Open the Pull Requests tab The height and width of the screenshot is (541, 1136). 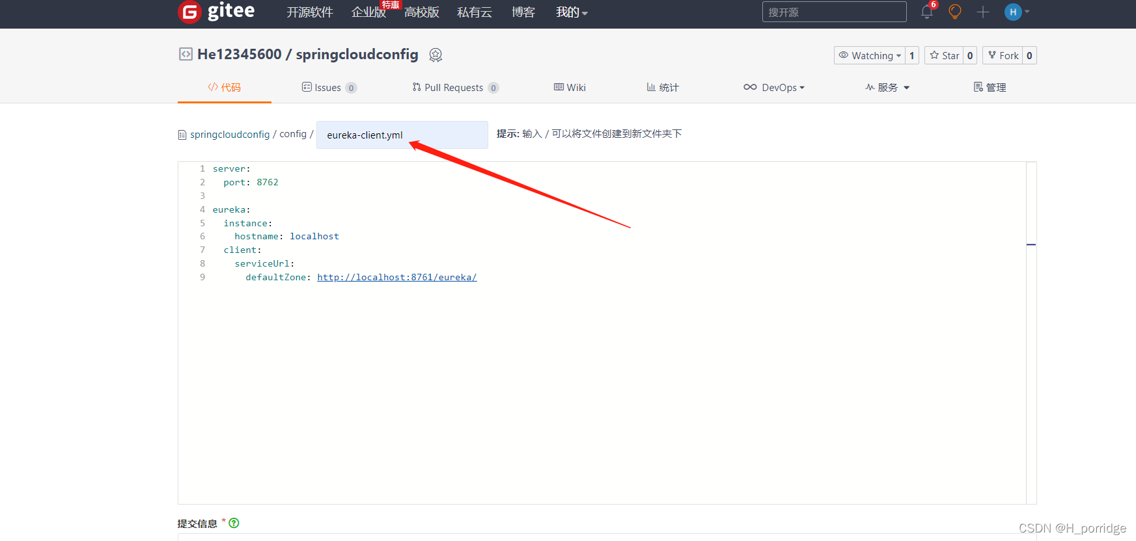456,87
